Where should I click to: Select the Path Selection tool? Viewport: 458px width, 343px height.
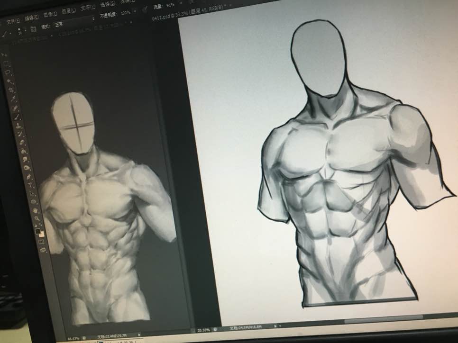point(32,193)
